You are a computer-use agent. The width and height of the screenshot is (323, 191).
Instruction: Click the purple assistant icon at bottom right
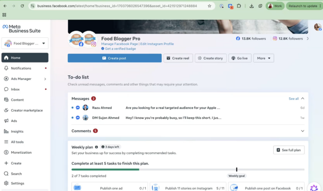click(x=314, y=187)
